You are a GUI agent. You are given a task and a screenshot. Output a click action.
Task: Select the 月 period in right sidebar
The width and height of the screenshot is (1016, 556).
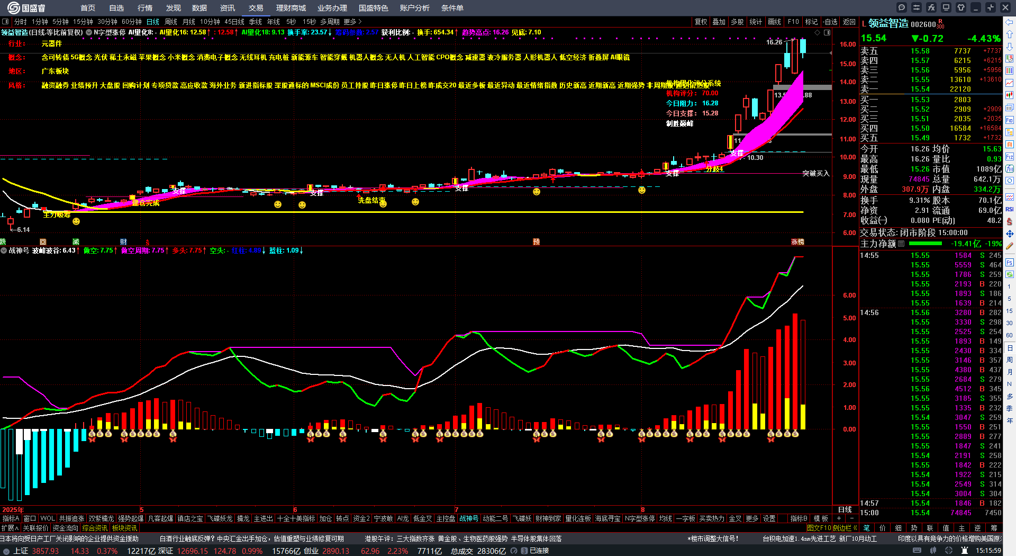tap(1010, 372)
